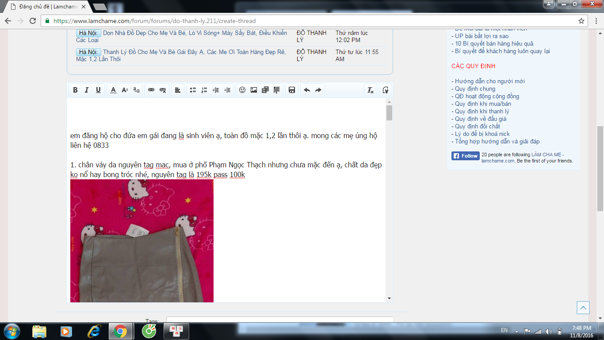This screenshot has height=340, width=604.
Task: Click the Tags input field
Action: pyautogui.click(x=279, y=320)
